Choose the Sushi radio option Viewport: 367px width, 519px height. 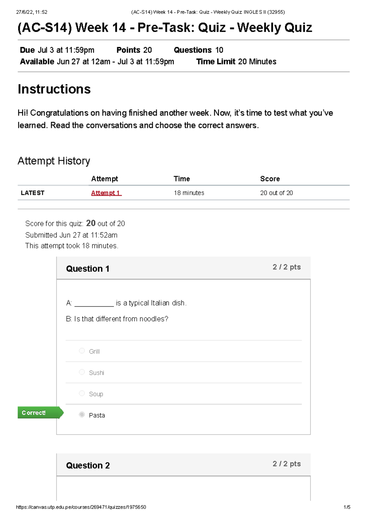coord(82,372)
